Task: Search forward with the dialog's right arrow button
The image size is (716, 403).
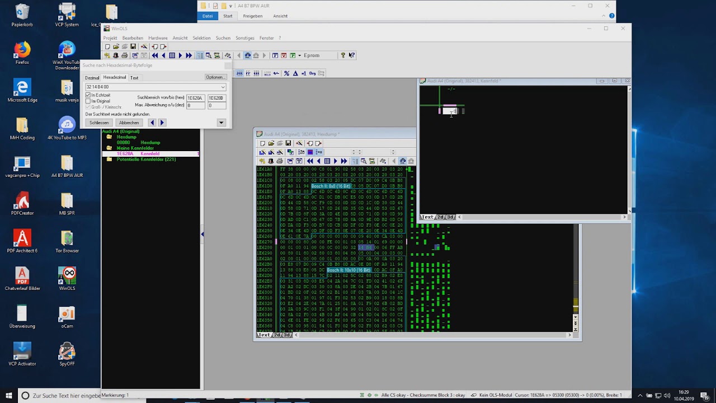Action: coord(162,123)
